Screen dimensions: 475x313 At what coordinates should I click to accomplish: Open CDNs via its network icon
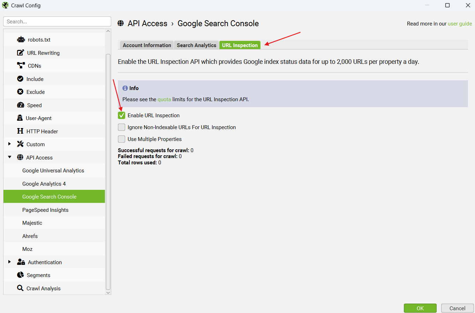pyautogui.click(x=21, y=66)
